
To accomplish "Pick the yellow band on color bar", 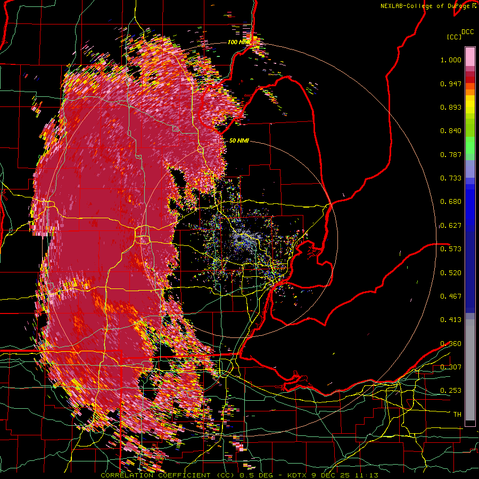I will (x=470, y=105).
